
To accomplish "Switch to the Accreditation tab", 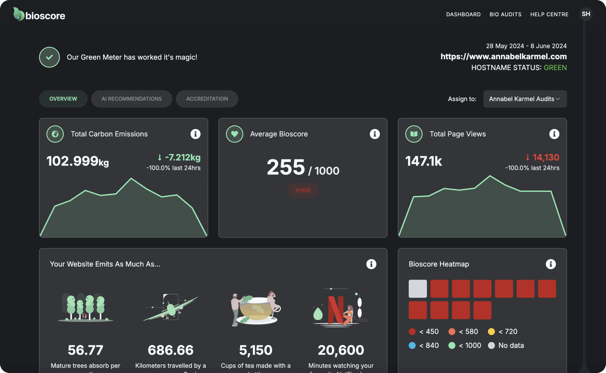I will [207, 99].
